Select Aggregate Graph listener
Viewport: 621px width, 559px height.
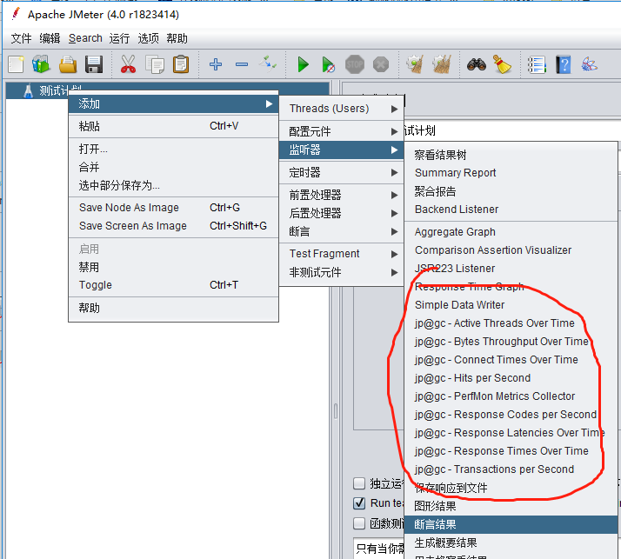point(511,232)
